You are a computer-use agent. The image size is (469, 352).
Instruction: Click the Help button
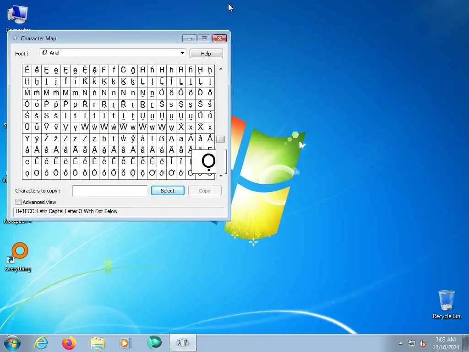206,54
